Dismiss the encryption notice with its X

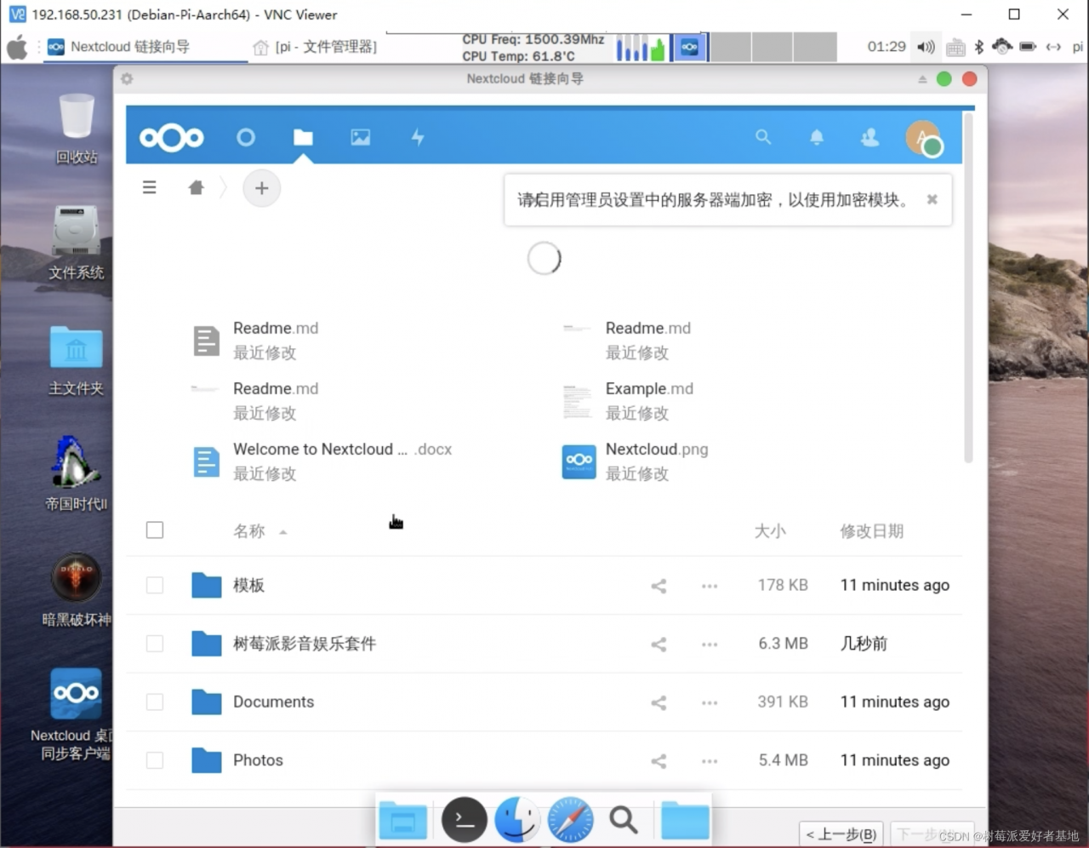point(932,199)
